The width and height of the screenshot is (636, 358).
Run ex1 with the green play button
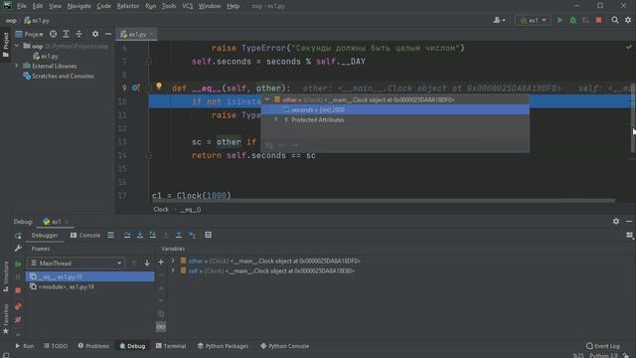tap(559, 20)
